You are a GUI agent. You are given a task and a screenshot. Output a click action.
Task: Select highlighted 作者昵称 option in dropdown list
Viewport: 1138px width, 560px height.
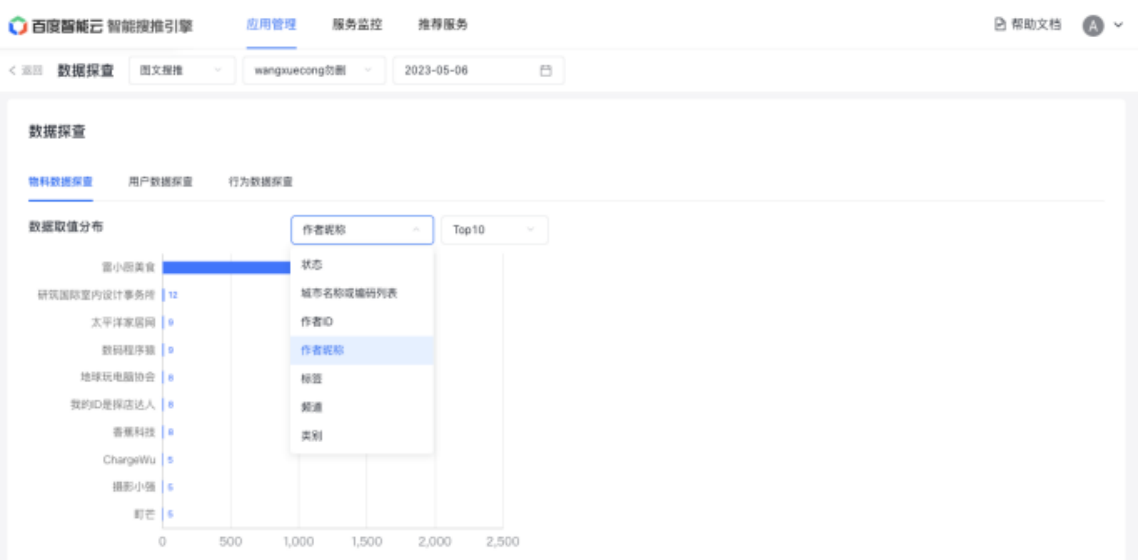coord(362,350)
